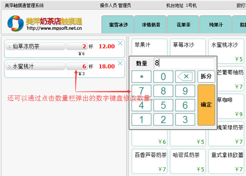Click the 数量 quantity input field
This screenshot has width=246, height=176.
[183, 63]
